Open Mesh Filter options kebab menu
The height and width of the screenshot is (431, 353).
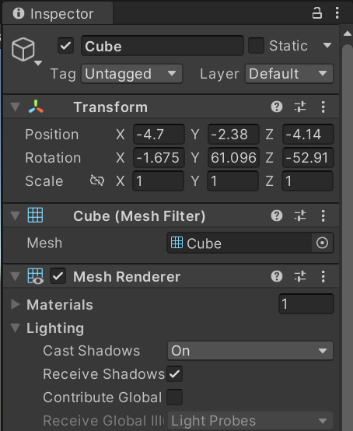point(323,215)
